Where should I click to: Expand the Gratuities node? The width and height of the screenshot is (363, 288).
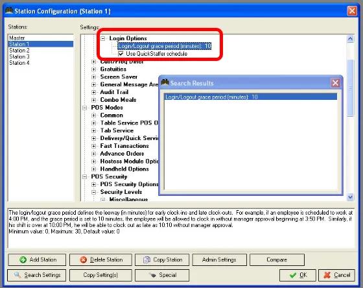[93, 69]
